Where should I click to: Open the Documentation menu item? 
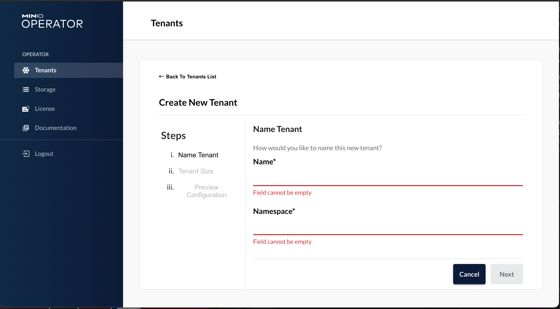[69, 128]
